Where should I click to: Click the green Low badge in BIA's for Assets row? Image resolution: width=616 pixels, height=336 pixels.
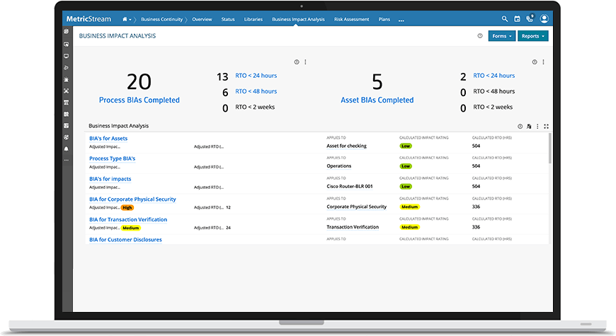[x=406, y=146]
